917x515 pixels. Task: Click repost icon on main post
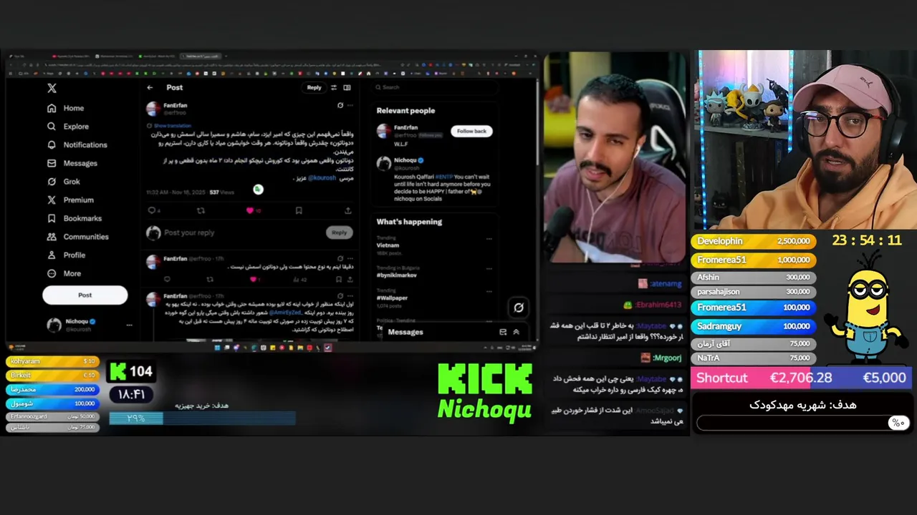(x=201, y=210)
